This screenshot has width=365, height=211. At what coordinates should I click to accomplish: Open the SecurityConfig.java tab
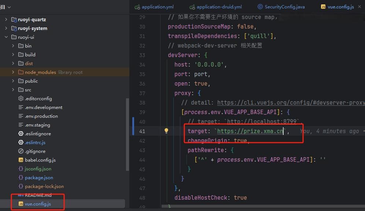281,7
